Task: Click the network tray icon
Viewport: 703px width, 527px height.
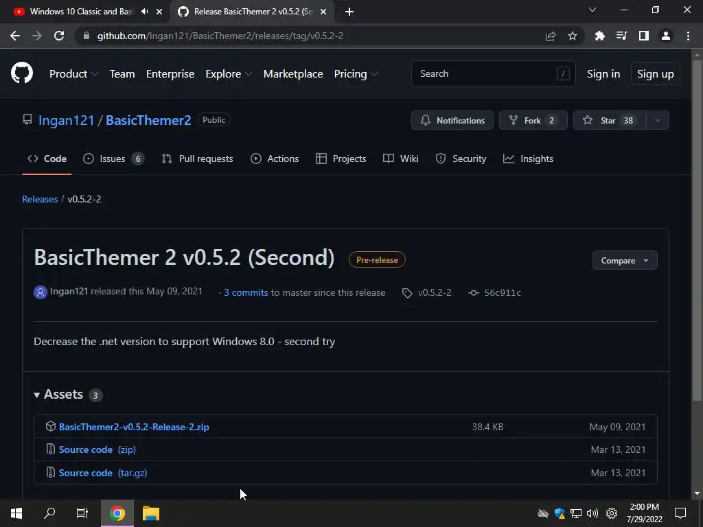Action: (576, 513)
